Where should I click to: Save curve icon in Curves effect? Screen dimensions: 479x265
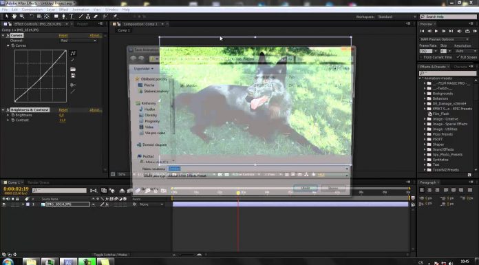click(73, 75)
